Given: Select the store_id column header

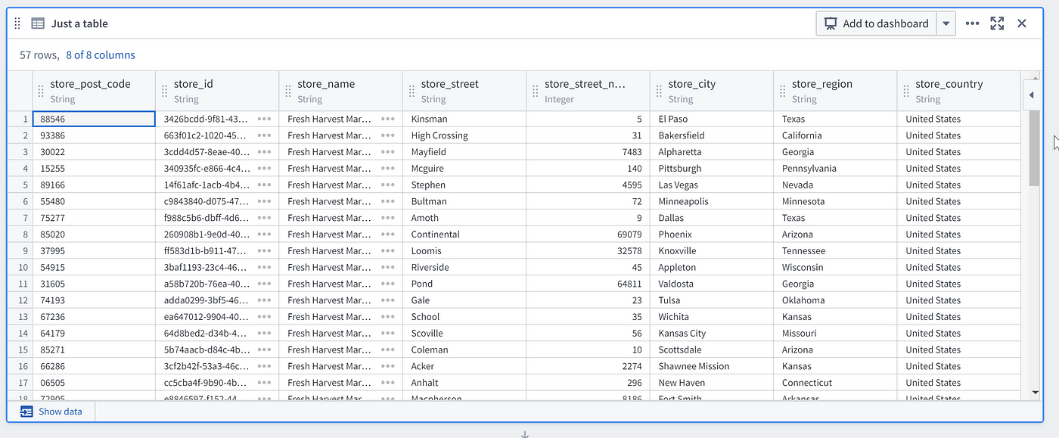Looking at the screenshot, I should (x=217, y=91).
